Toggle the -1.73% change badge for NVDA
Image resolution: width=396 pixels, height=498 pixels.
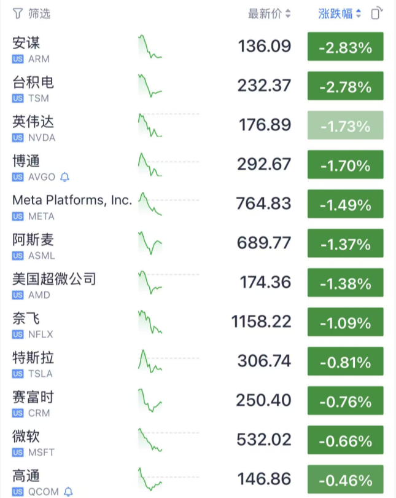(x=345, y=127)
